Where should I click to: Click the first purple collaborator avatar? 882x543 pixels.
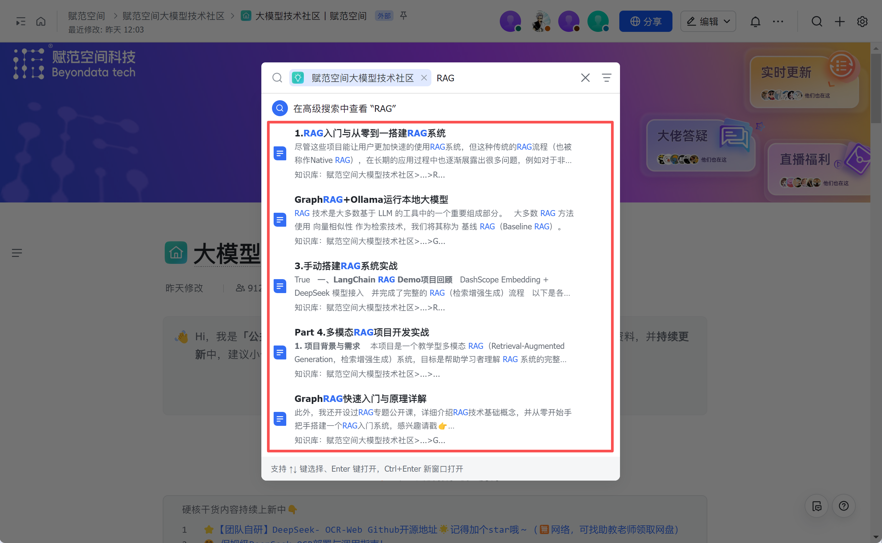tap(510, 22)
